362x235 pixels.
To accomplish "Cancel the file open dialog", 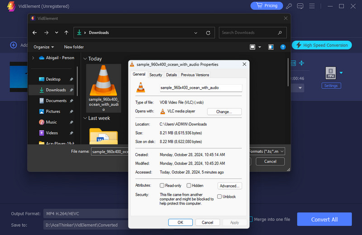I will coord(270,161).
